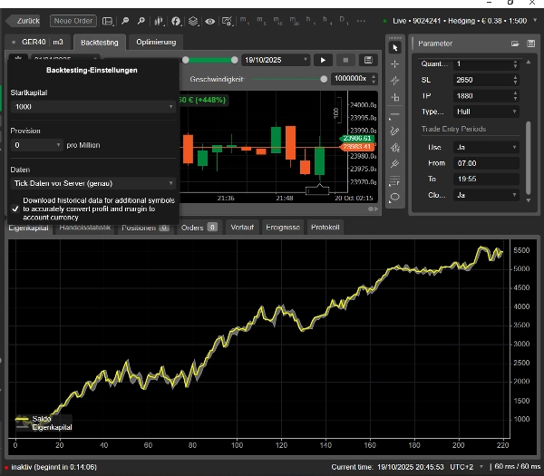
Task: Switch chart to m30 timeframe
Action: click(x=294, y=20)
